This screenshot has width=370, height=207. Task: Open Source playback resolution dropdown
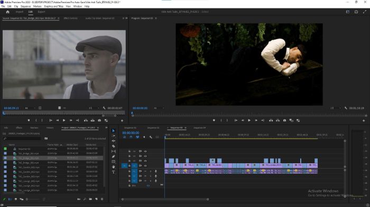point(94,108)
